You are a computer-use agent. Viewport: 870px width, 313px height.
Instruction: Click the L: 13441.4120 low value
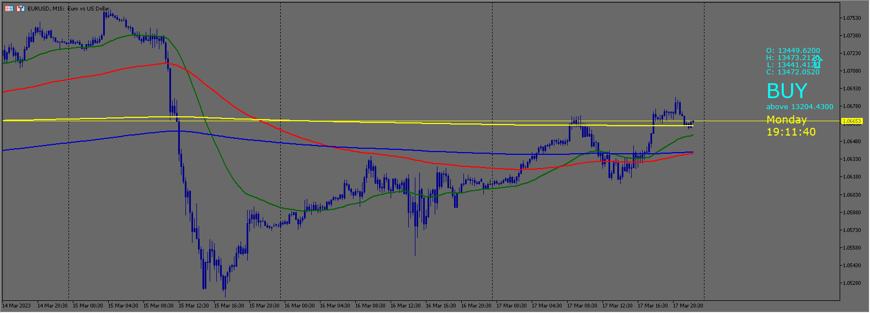click(x=793, y=65)
